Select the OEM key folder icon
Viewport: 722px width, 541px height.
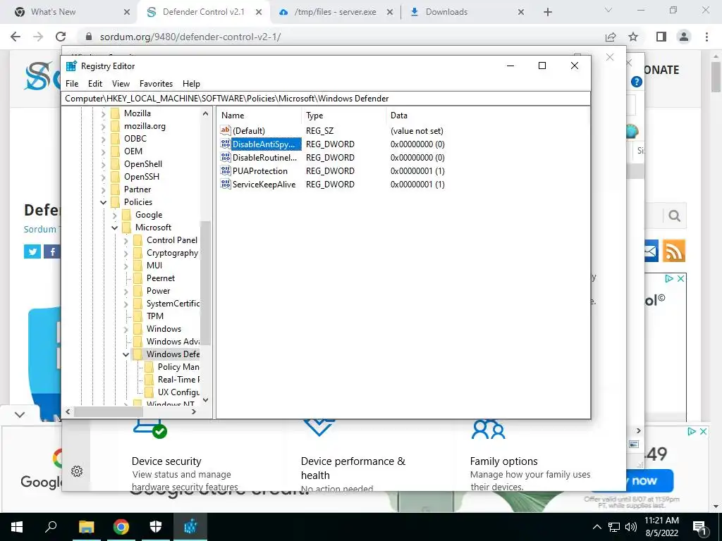tap(115, 151)
